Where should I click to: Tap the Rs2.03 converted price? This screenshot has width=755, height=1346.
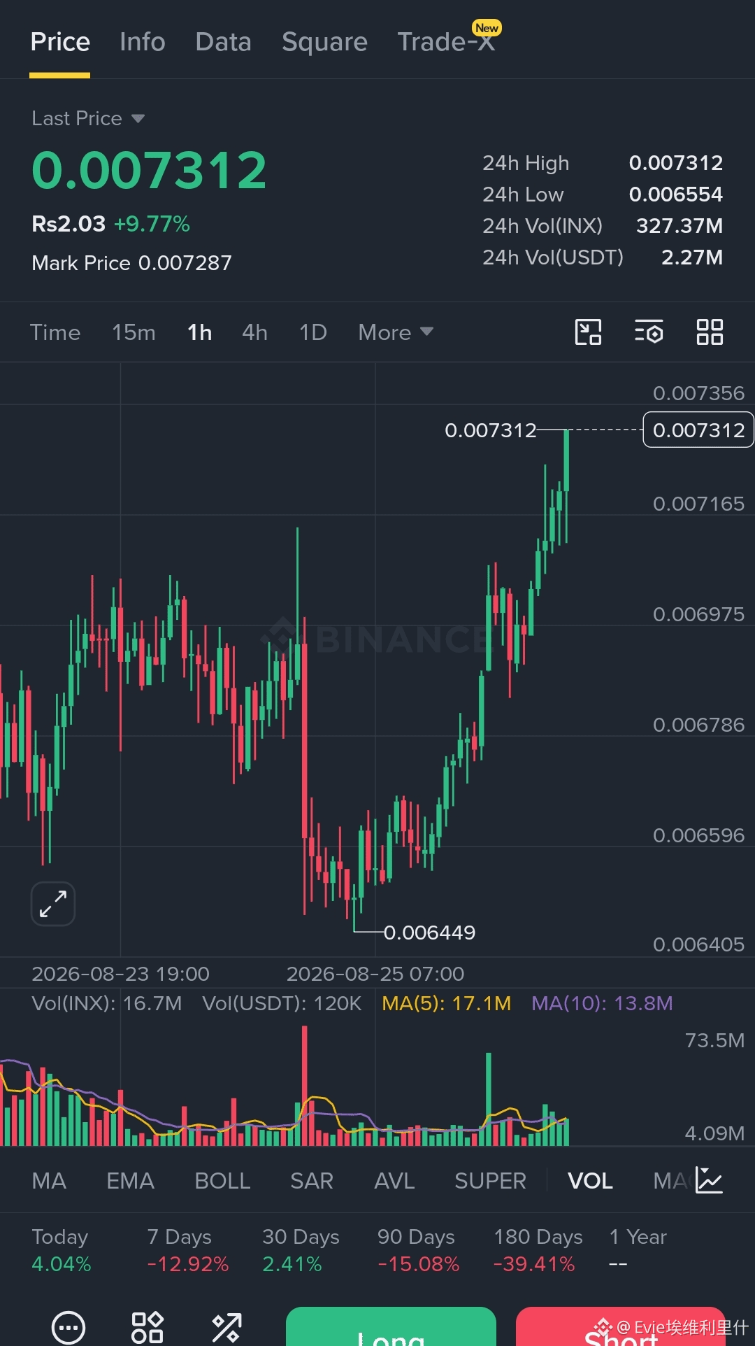coord(69,224)
